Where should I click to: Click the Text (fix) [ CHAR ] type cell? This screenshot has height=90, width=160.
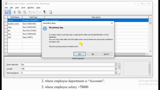(32, 30)
